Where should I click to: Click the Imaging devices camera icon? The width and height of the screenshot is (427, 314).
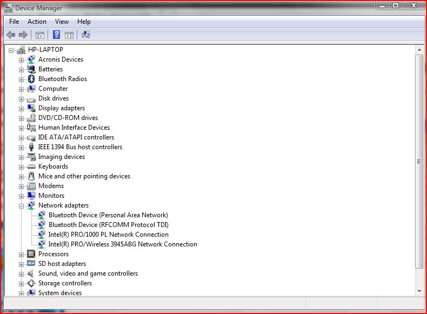(x=31, y=157)
